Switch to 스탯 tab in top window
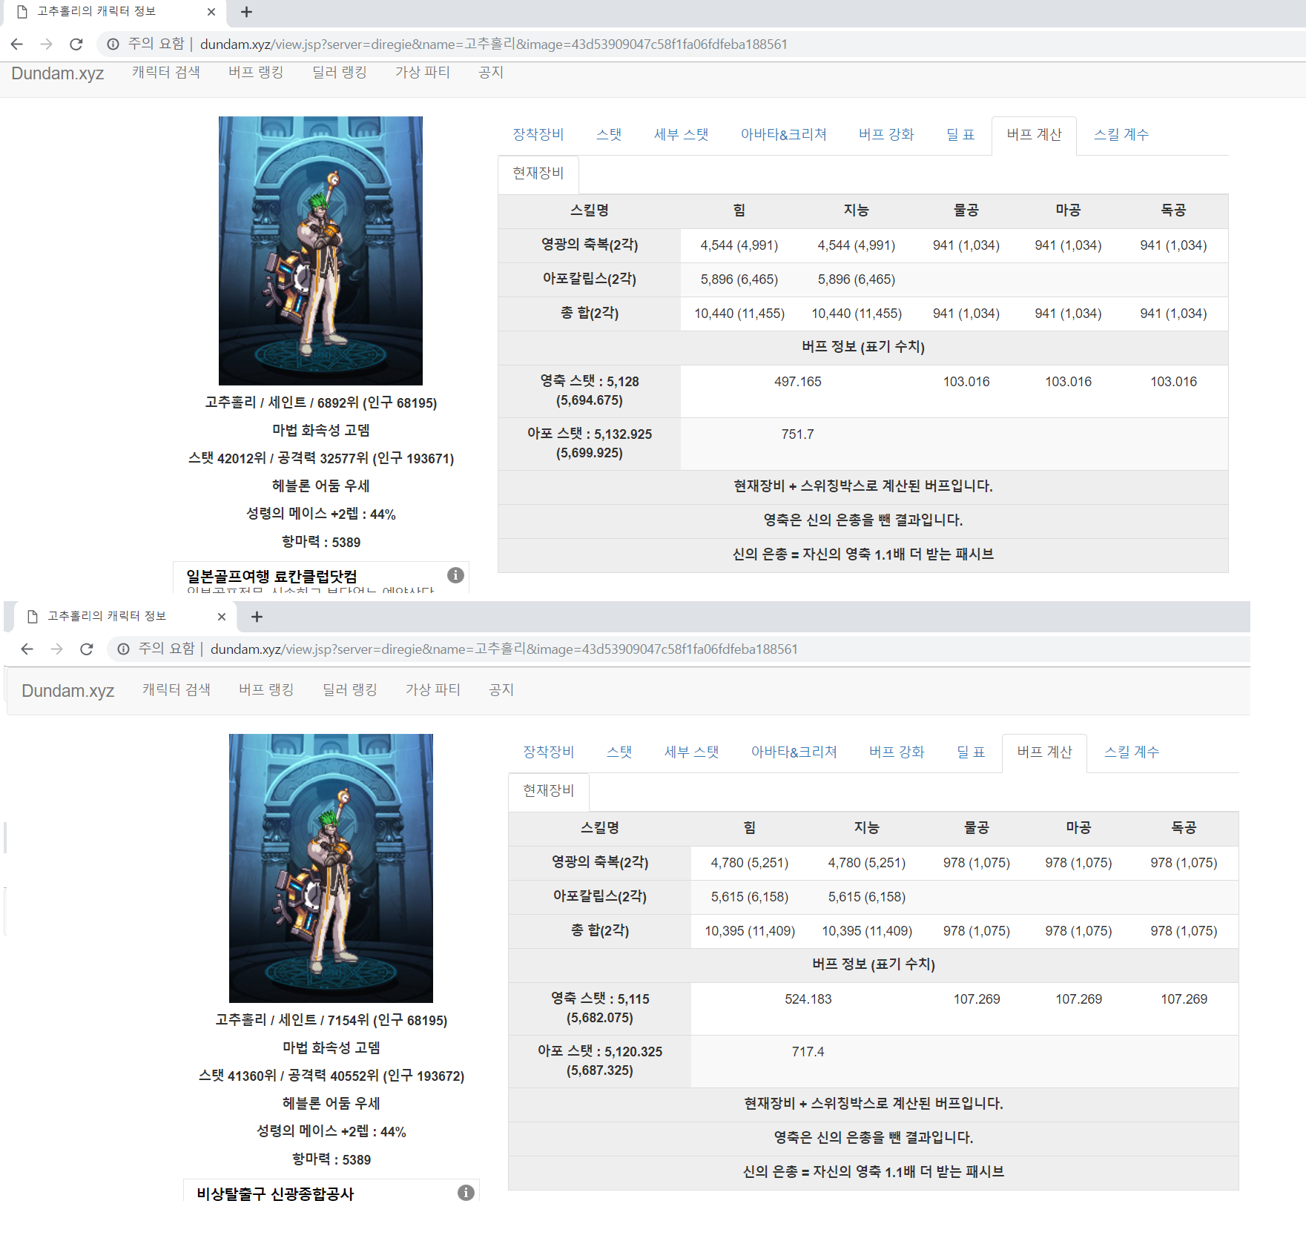 click(x=609, y=134)
